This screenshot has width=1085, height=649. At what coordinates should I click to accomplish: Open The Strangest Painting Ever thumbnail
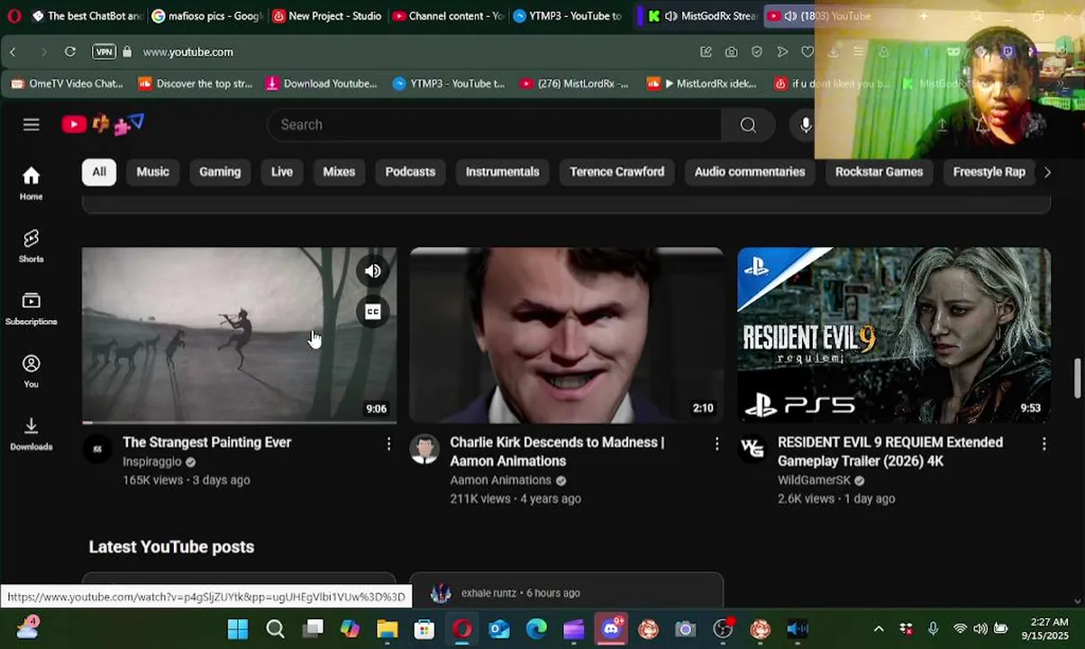click(x=239, y=335)
